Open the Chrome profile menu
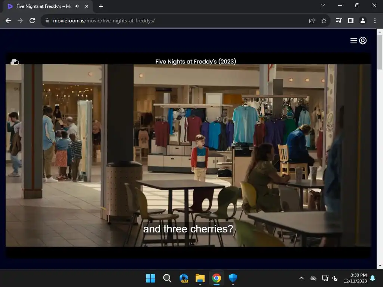 [363, 21]
